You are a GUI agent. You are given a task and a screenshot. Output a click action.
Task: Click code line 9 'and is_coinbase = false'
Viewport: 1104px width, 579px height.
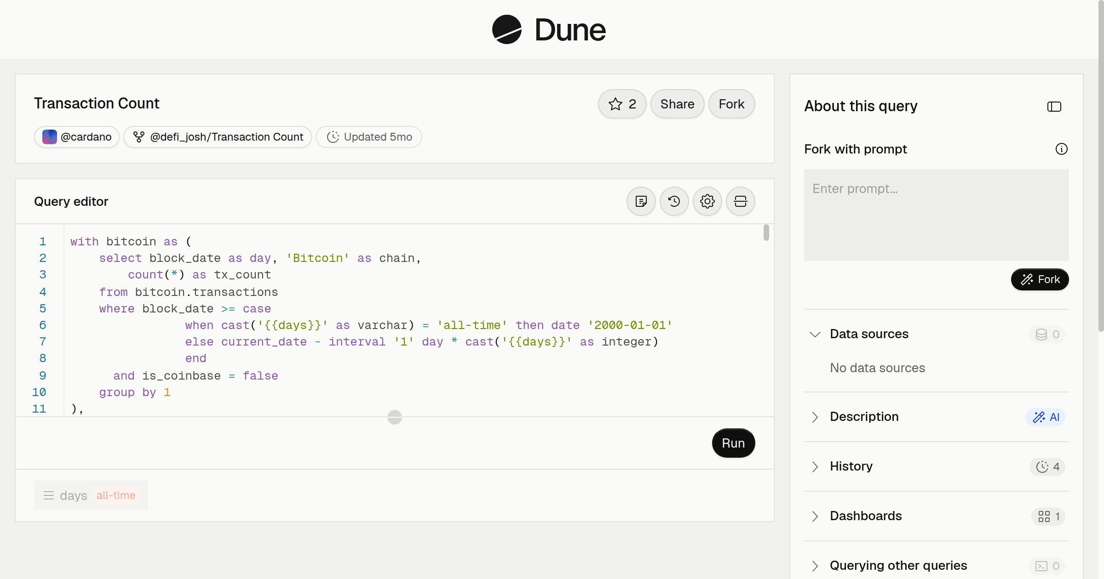(x=195, y=375)
